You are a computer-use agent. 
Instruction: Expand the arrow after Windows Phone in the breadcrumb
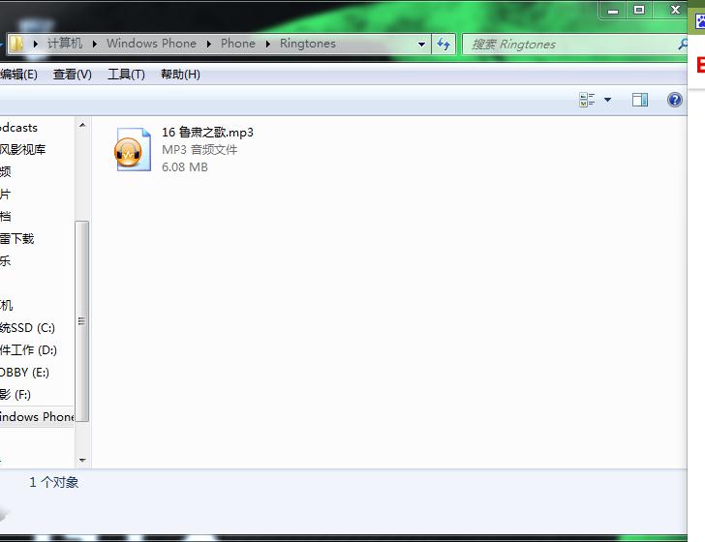coord(209,45)
